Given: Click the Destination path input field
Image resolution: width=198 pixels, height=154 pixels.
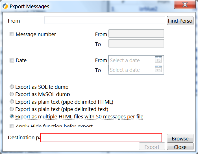Looking at the screenshot, I should pyautogui.click(x=101, y=138).
